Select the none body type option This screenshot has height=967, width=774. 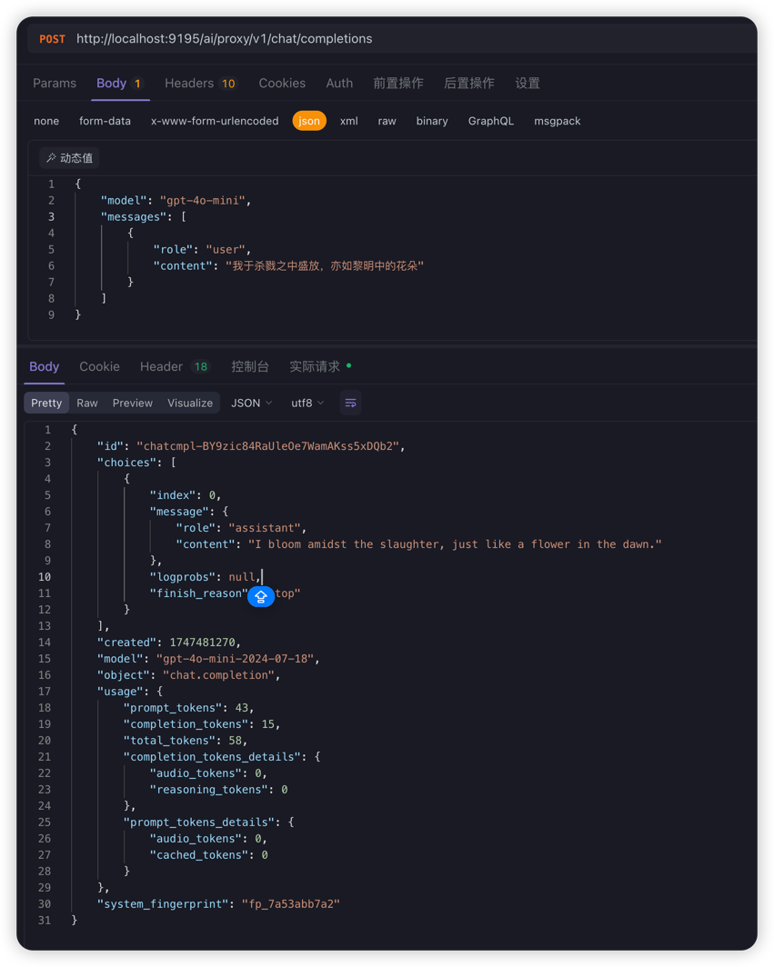(46, 121)
